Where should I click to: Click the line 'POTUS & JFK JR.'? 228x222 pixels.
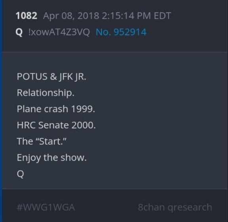tap(51, 77)
